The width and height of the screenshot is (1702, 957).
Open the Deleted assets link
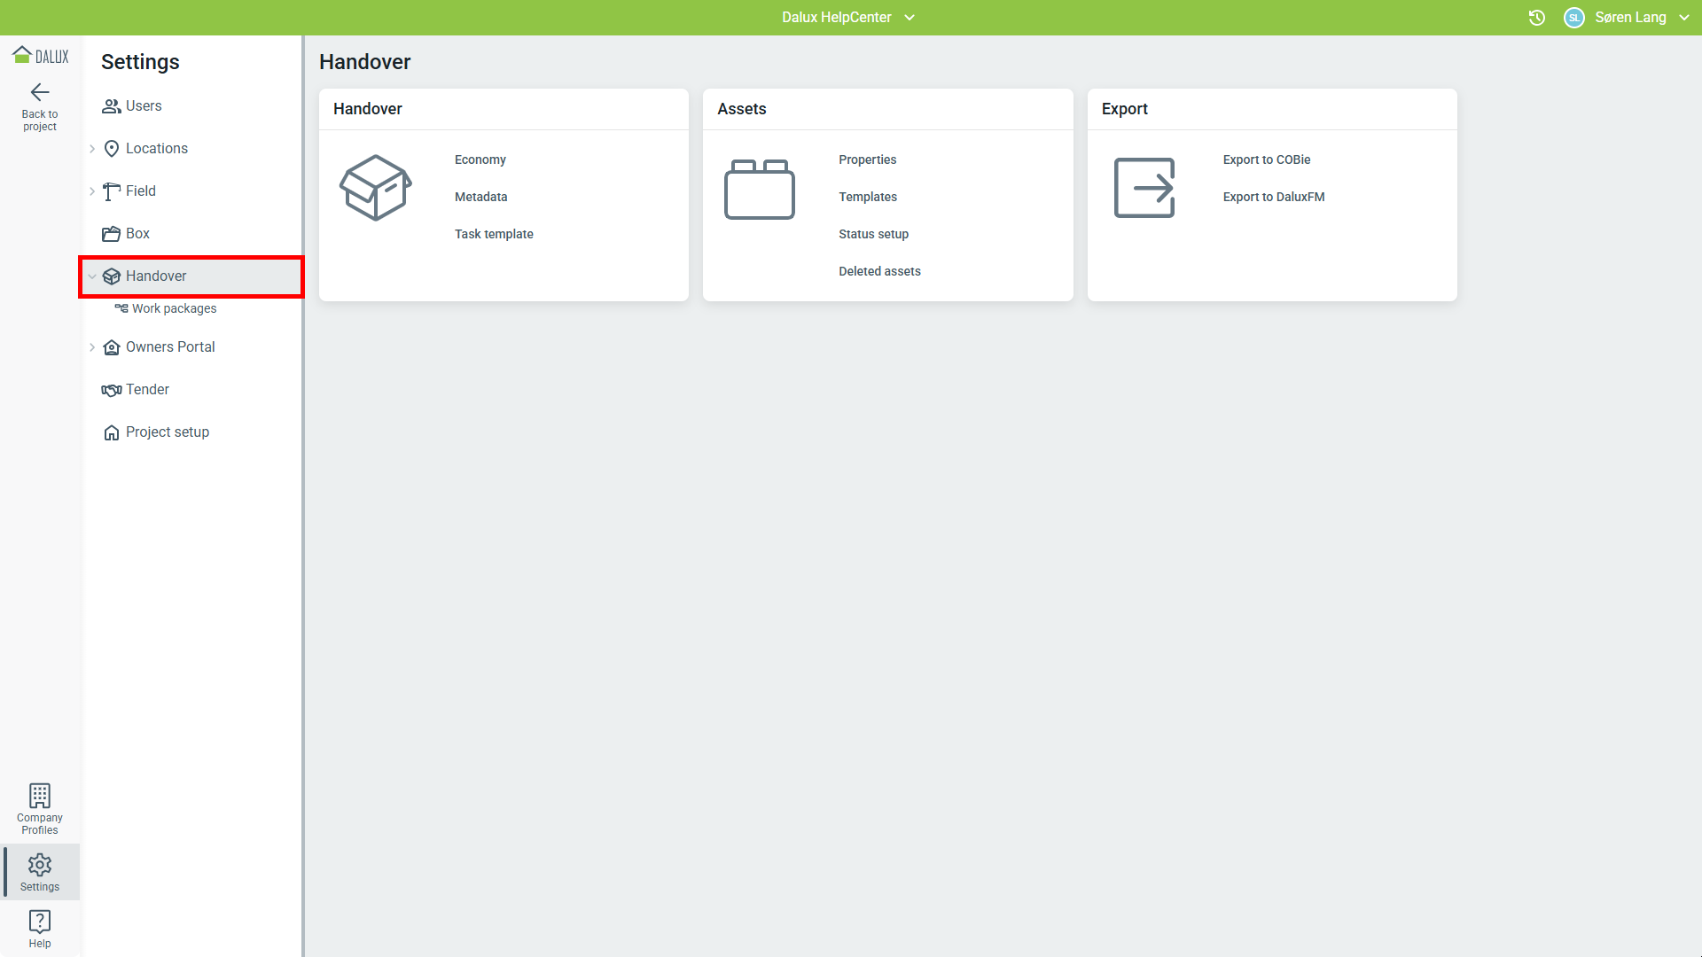(879, 271)
